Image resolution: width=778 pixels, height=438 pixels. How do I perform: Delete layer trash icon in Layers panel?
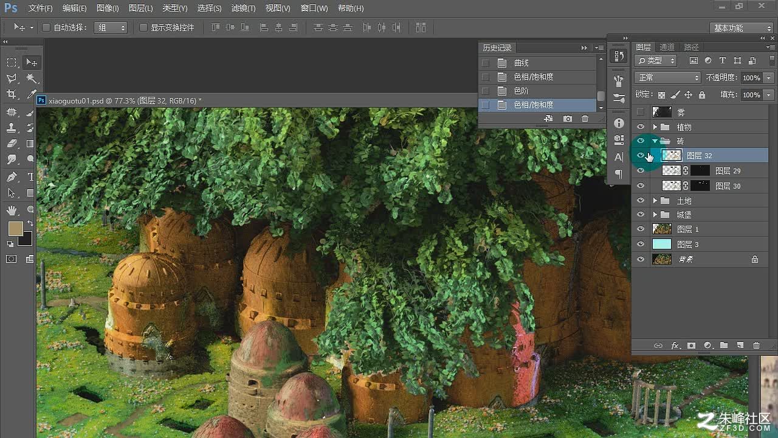coord(757,346)
